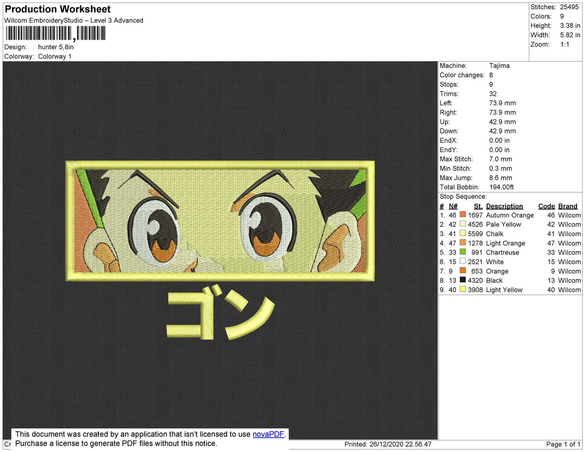Select the Black 4320 color swatch
The height and width of the screenshot is (452, 585).
point(463,280)
